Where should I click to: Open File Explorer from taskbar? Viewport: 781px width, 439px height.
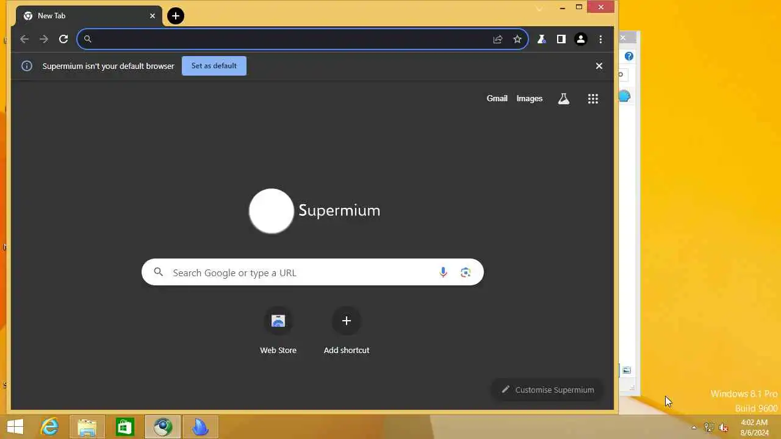(x=87, y=427)
